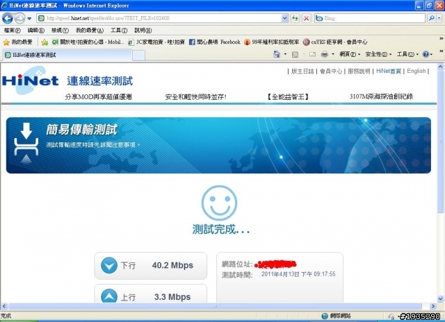Click the HiNet logo
Image resolution: width=445 pixels, height=322 pixels.
pyautogui.click(x=30, y=80)
